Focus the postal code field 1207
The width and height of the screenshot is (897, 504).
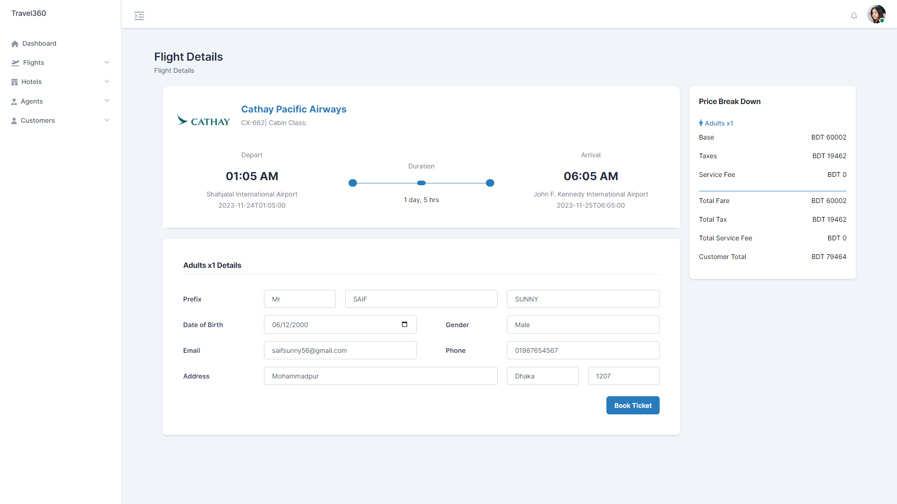pos(624,376)
